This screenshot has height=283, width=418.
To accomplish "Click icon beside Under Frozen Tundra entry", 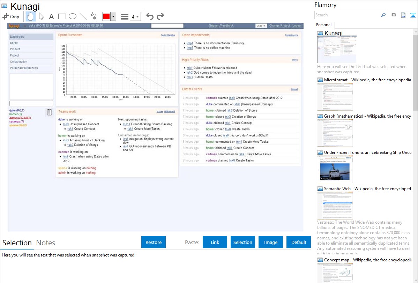I will [320, 152].
